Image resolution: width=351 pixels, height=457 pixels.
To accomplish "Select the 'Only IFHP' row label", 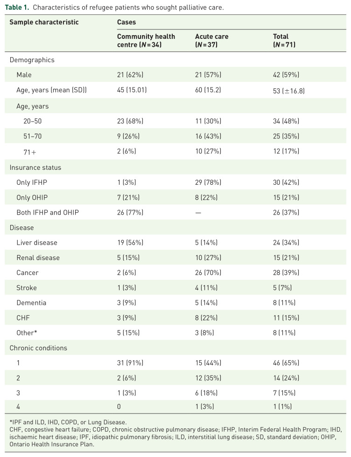I will click(31, 182).
